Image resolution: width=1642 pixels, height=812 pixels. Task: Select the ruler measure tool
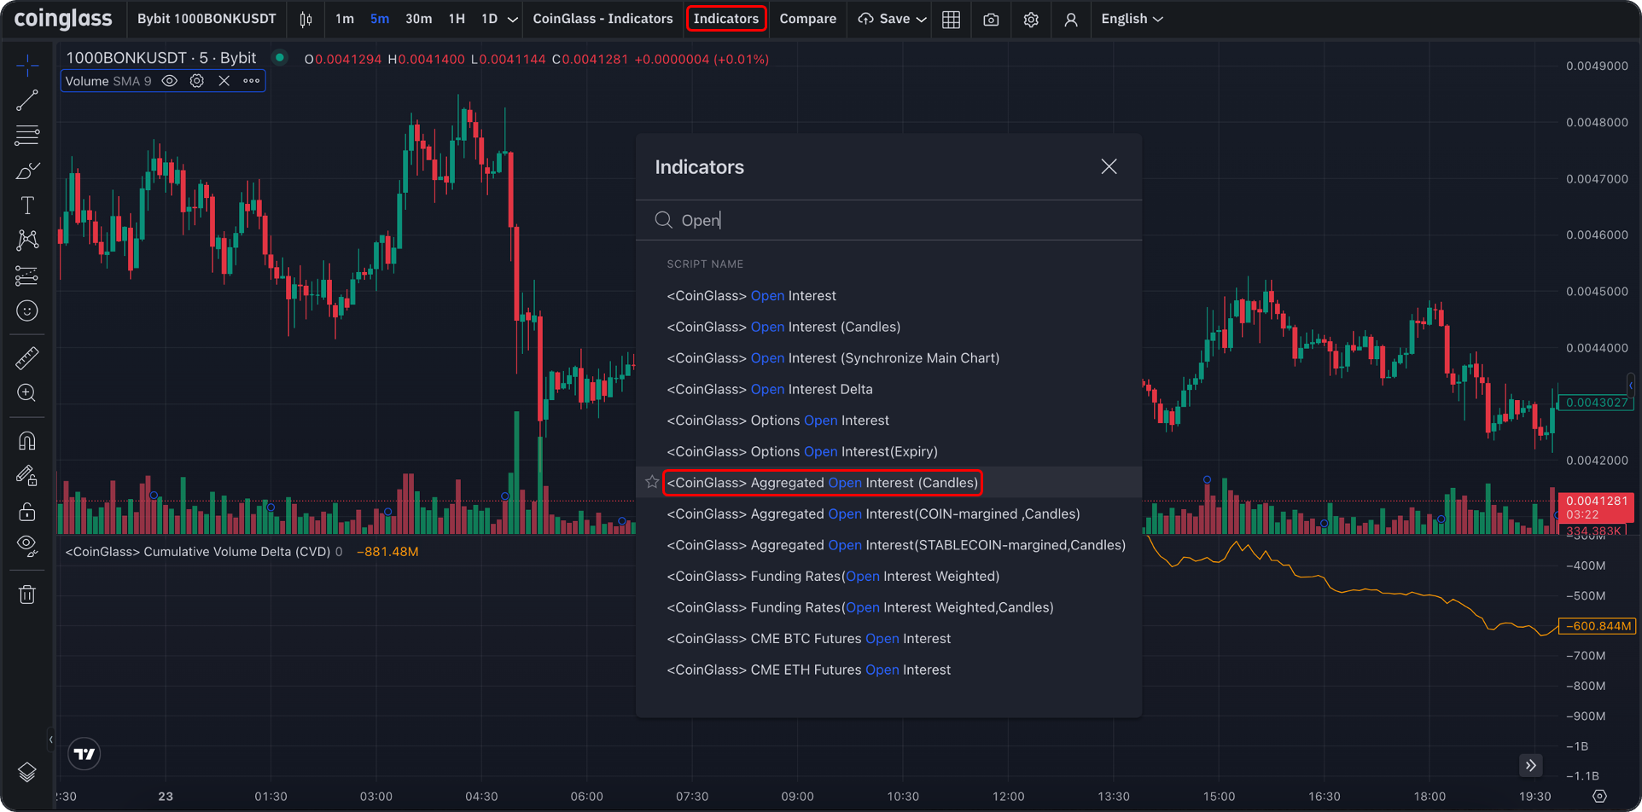(27, 358)
